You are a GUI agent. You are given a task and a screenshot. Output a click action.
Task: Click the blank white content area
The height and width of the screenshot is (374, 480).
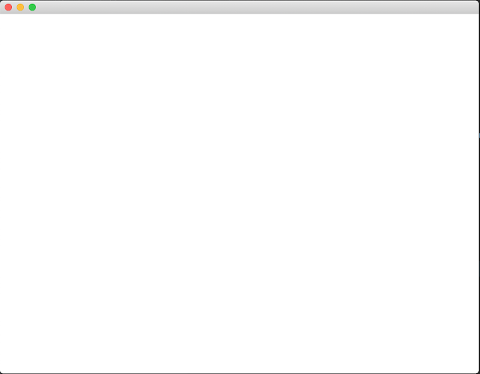click(240, 194)
